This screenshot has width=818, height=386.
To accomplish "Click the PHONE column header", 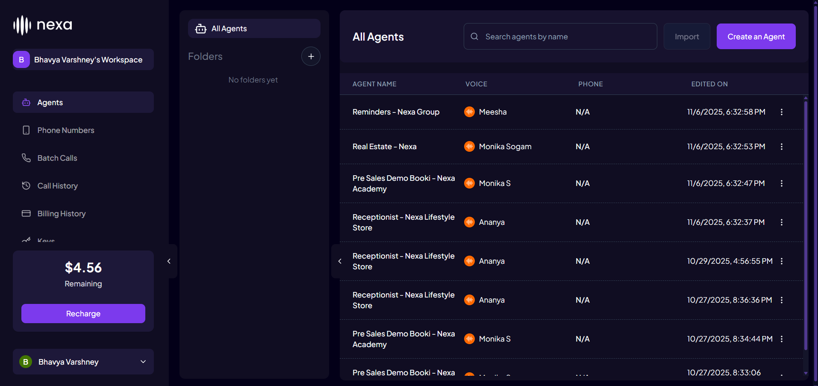I will point(591,84).
